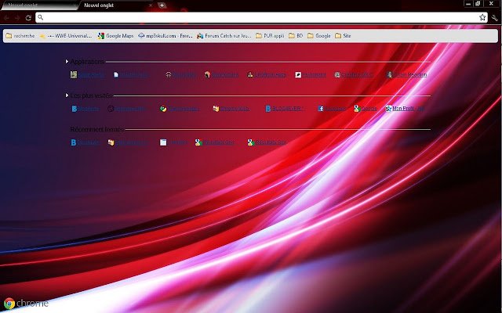This screenshot has width=502, height=313.
Task: Open the recherche bookmarks folder
Action: coord(20,36)
